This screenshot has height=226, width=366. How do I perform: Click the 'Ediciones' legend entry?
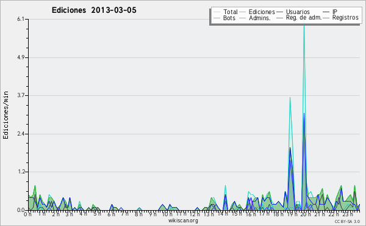click(x=262, y=12)
